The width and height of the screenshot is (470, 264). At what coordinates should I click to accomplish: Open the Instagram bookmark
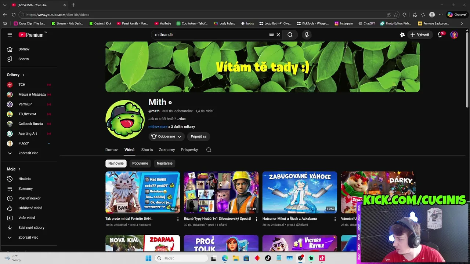click(x=344, y=23)
